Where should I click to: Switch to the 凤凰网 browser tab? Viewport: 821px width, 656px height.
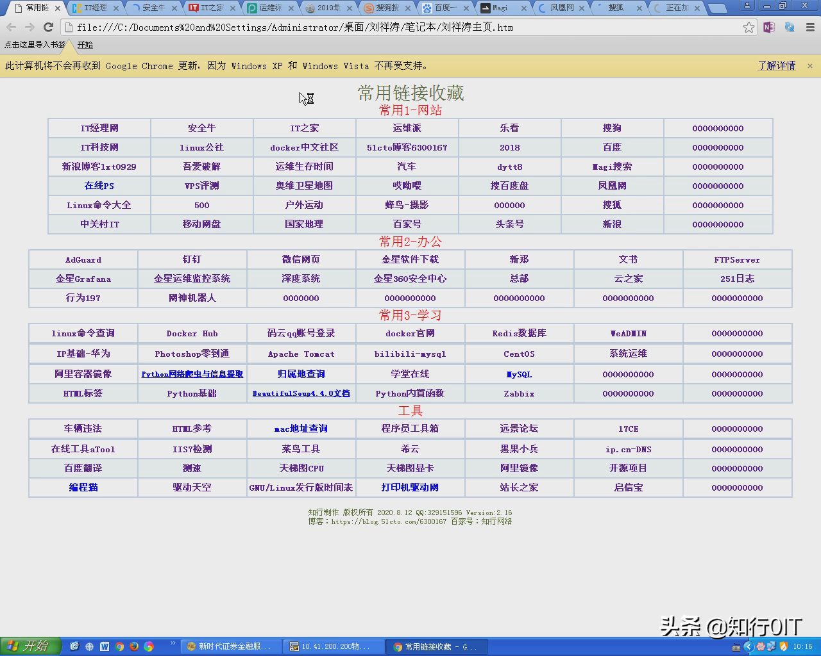pyautogui.click(x=562, y=8)
